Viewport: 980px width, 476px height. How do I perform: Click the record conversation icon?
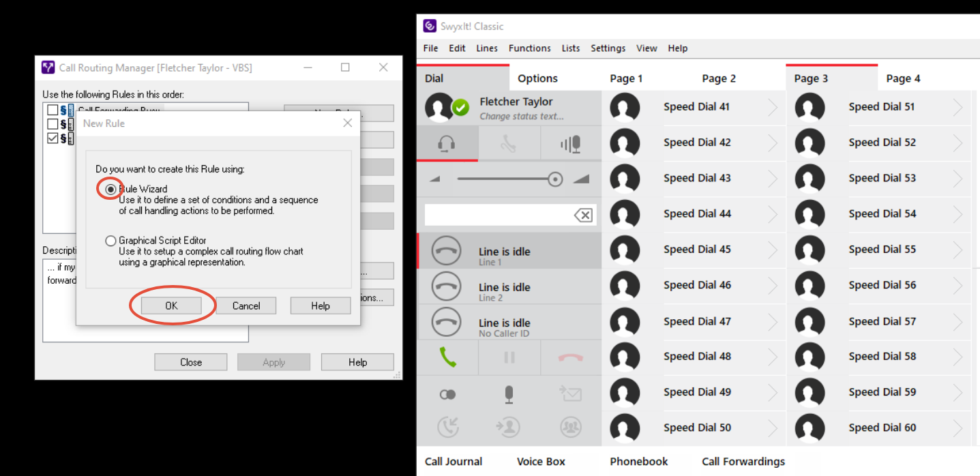tap(447, 394)
